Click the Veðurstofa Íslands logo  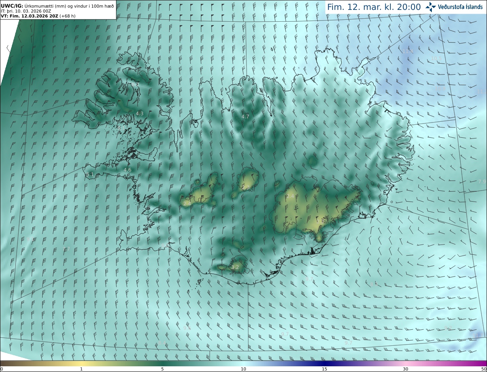click(x=454, y=7)
